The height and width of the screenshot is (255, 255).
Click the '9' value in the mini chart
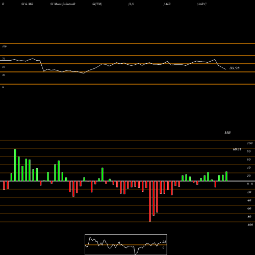[x=163, y=248]
